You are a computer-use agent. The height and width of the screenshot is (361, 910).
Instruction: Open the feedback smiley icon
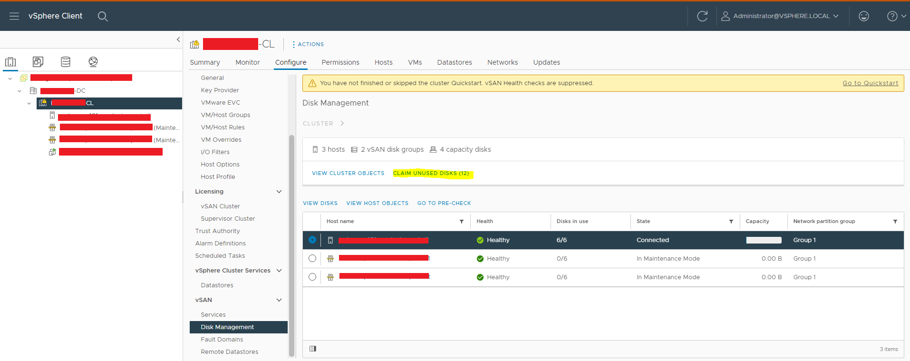[864, 16]
